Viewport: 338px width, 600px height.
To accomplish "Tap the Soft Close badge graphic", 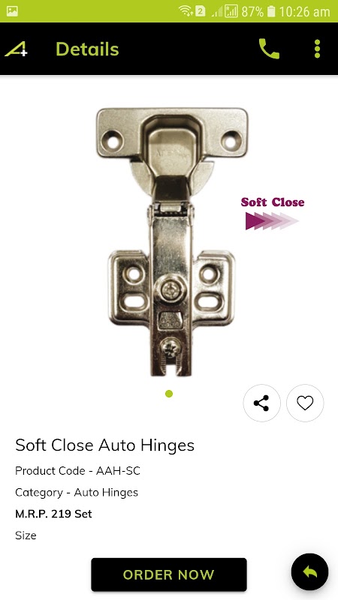I will click(x=273, y=214).
